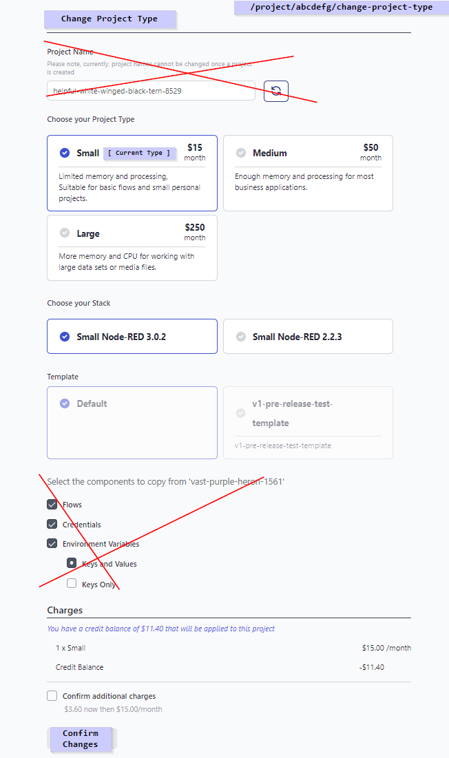Click the circle check icon on Medium plan

[x=242, y=152]
